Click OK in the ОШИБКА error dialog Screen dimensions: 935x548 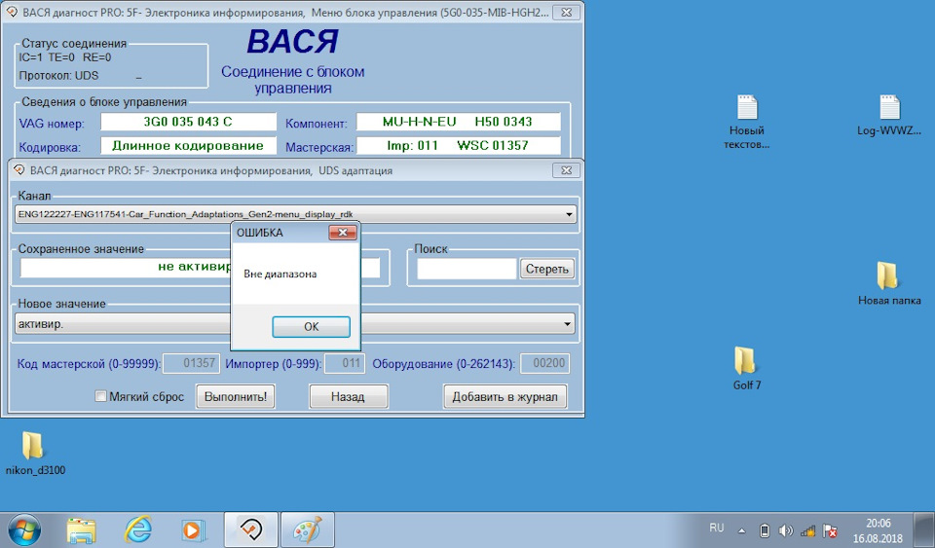click(x=311, y=326)
